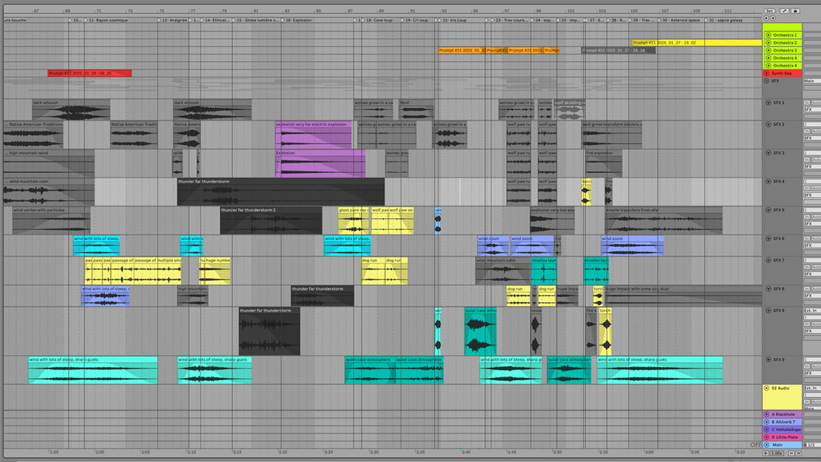Image resolution: width=821 pixels, height=462 pixels.
Task: Toggle the lock icon beside Set
Action: click(795, 11)
